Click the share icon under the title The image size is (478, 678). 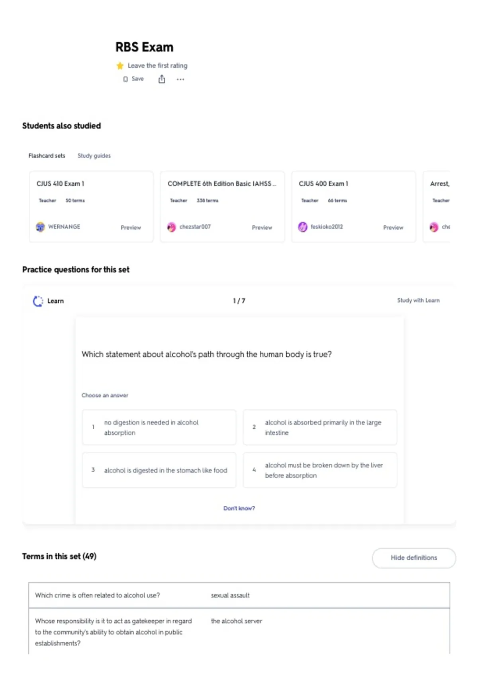pyautogui.click(x=162, y=79)
